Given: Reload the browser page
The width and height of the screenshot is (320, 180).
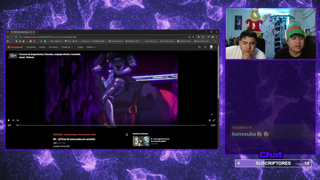Looking at the screenshot, I should pos(16,37).
